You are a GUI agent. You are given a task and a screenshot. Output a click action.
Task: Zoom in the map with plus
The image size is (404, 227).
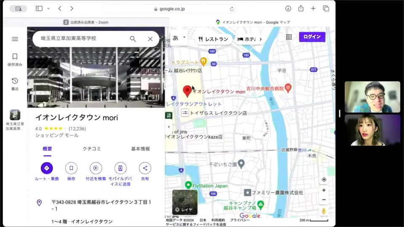click(324, 190)
